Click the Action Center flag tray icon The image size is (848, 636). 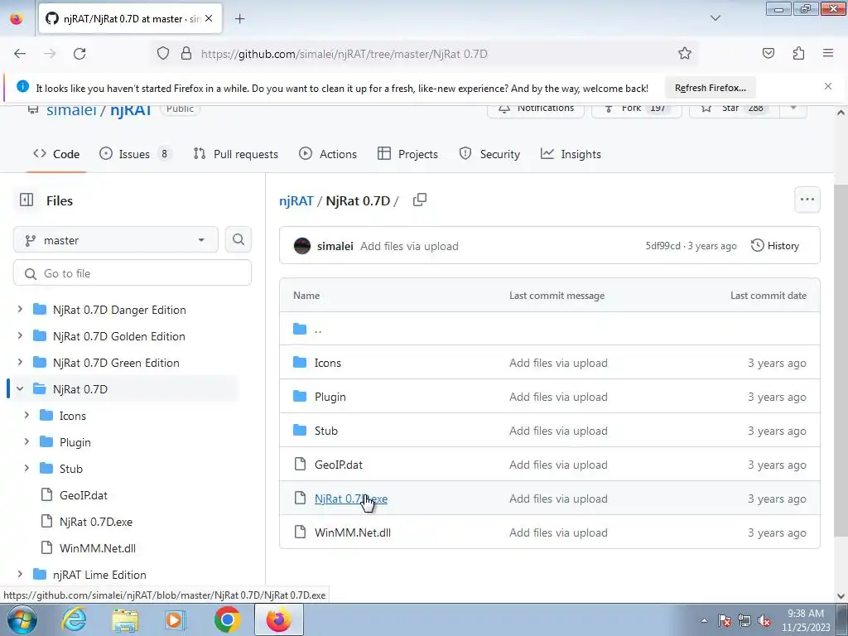click(x=725, y=621)
